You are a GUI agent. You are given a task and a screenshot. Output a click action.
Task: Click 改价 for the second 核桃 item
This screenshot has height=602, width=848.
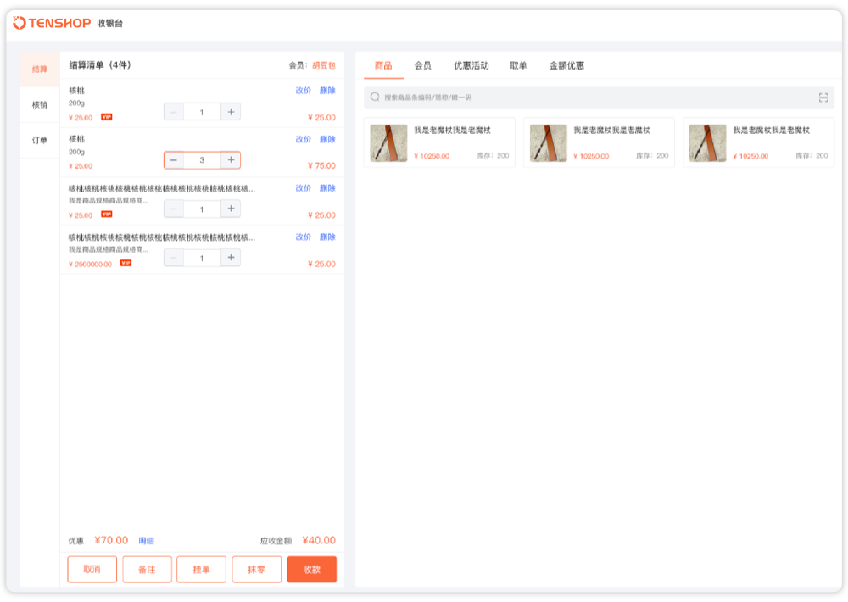[303, 139]
